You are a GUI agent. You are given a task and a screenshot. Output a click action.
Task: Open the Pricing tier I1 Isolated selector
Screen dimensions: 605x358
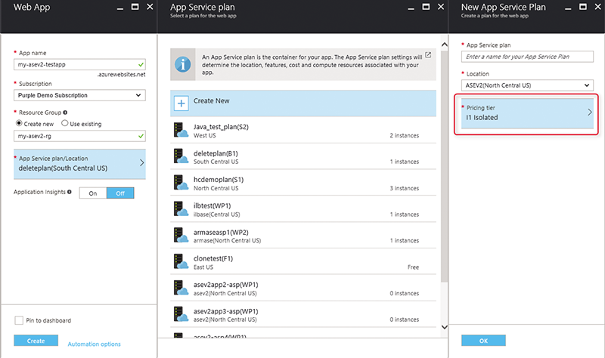[x=527, y=113]
